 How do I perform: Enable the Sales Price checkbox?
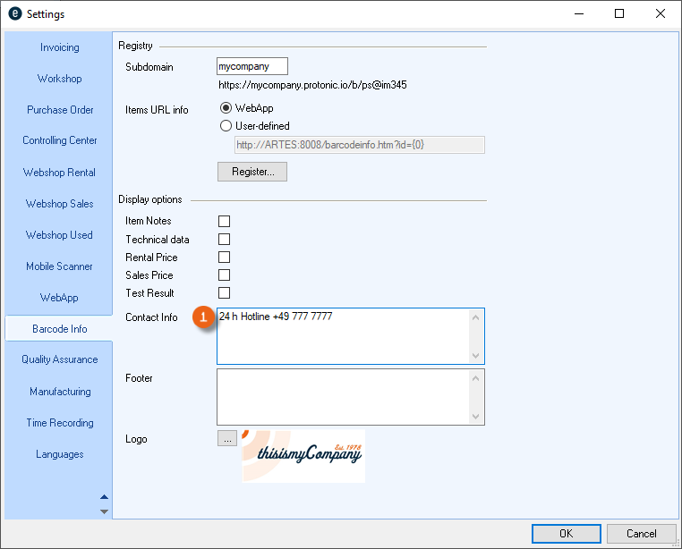coord(225,275)
